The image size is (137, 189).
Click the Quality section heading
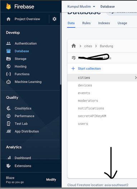(x=12, y=98)
